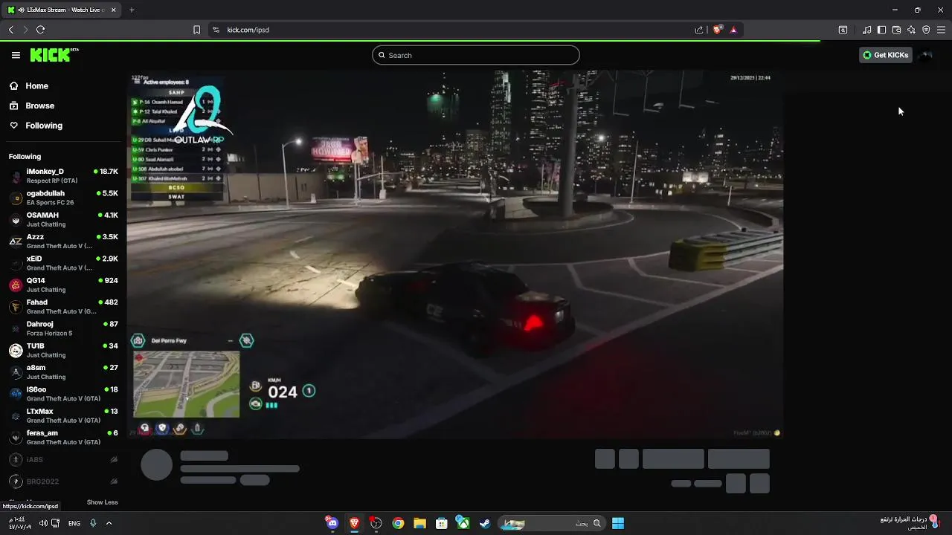The height and width of the screenshot is (535, 952).
Task: Open offline BRG2022 channel
Action: click(63, 481)
